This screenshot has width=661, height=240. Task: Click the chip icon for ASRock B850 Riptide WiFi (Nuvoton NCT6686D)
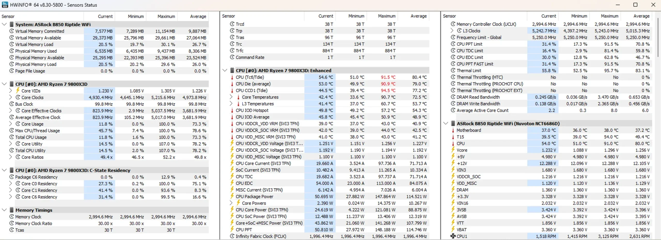(x=453, y=123)
